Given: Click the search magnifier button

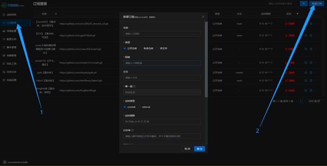Looking at the screenshot, I should tap(304, 4).
